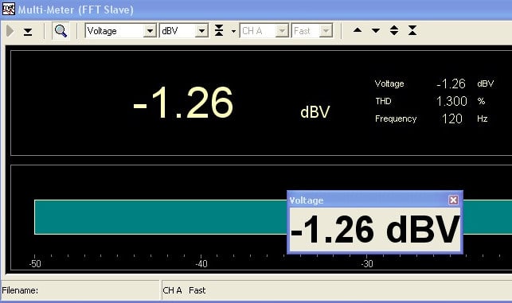Click the up triangle toolbar icon

[358, 30]
